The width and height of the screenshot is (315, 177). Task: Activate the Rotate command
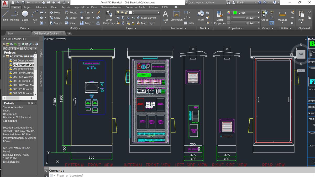(x=71, y=12)
